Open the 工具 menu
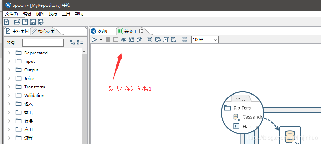 (66, 14)
